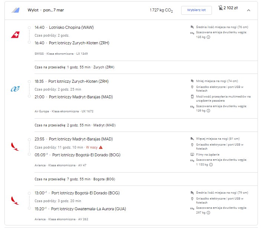Click the SWISS airline logo
The width and height of the screenshot is (262, 228).
click(x=15, y=35)
